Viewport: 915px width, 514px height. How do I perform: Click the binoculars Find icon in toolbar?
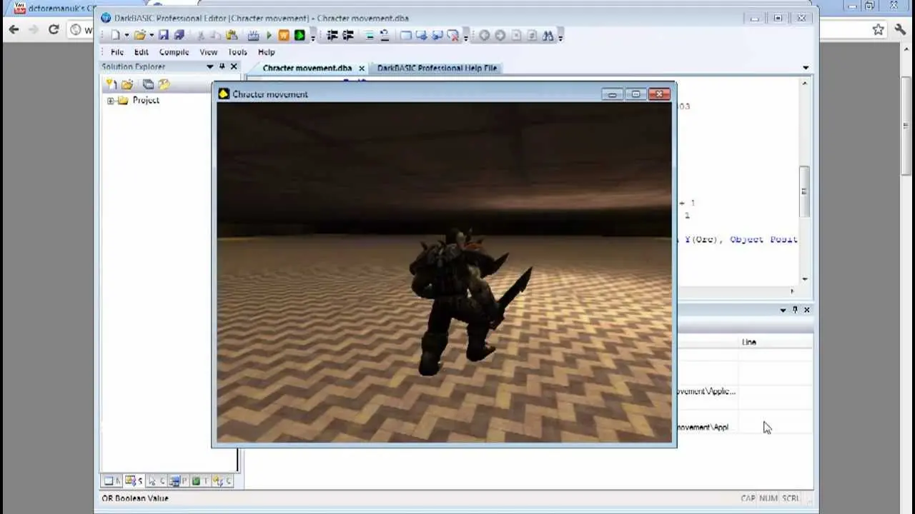(x=548, y=36)
